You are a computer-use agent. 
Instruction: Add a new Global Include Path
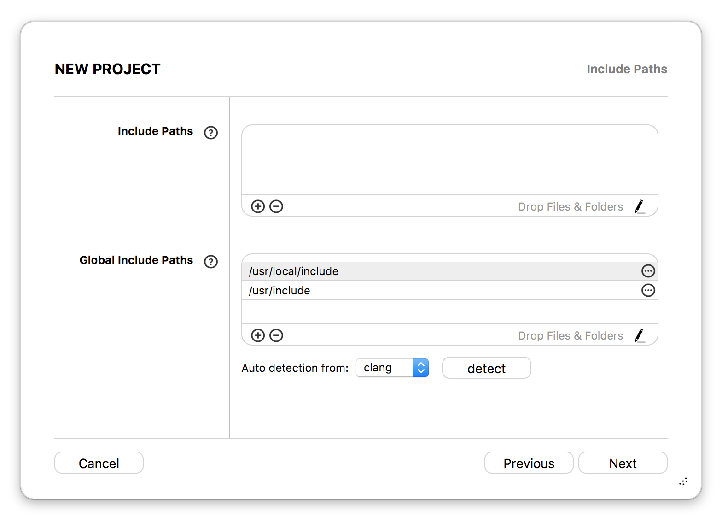point(258,335)
